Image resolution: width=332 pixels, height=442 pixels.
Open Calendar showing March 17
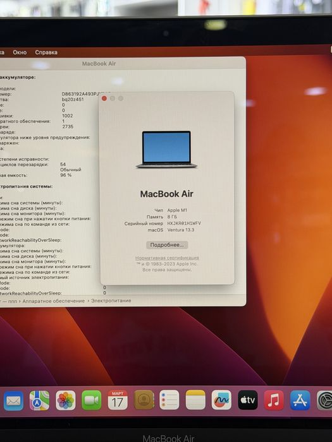click(x=118, y=400)
